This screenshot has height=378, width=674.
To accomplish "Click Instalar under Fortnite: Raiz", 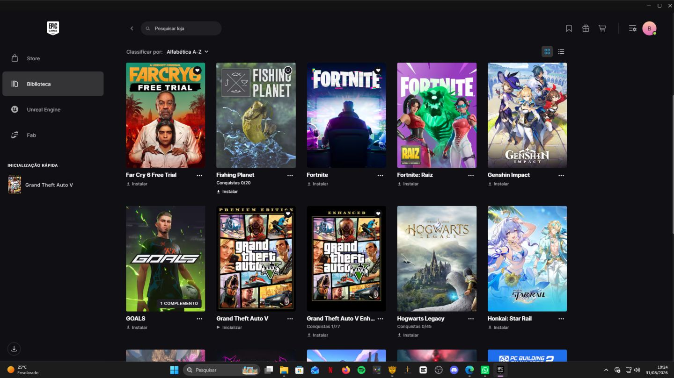I will click(x=408, y=184).
